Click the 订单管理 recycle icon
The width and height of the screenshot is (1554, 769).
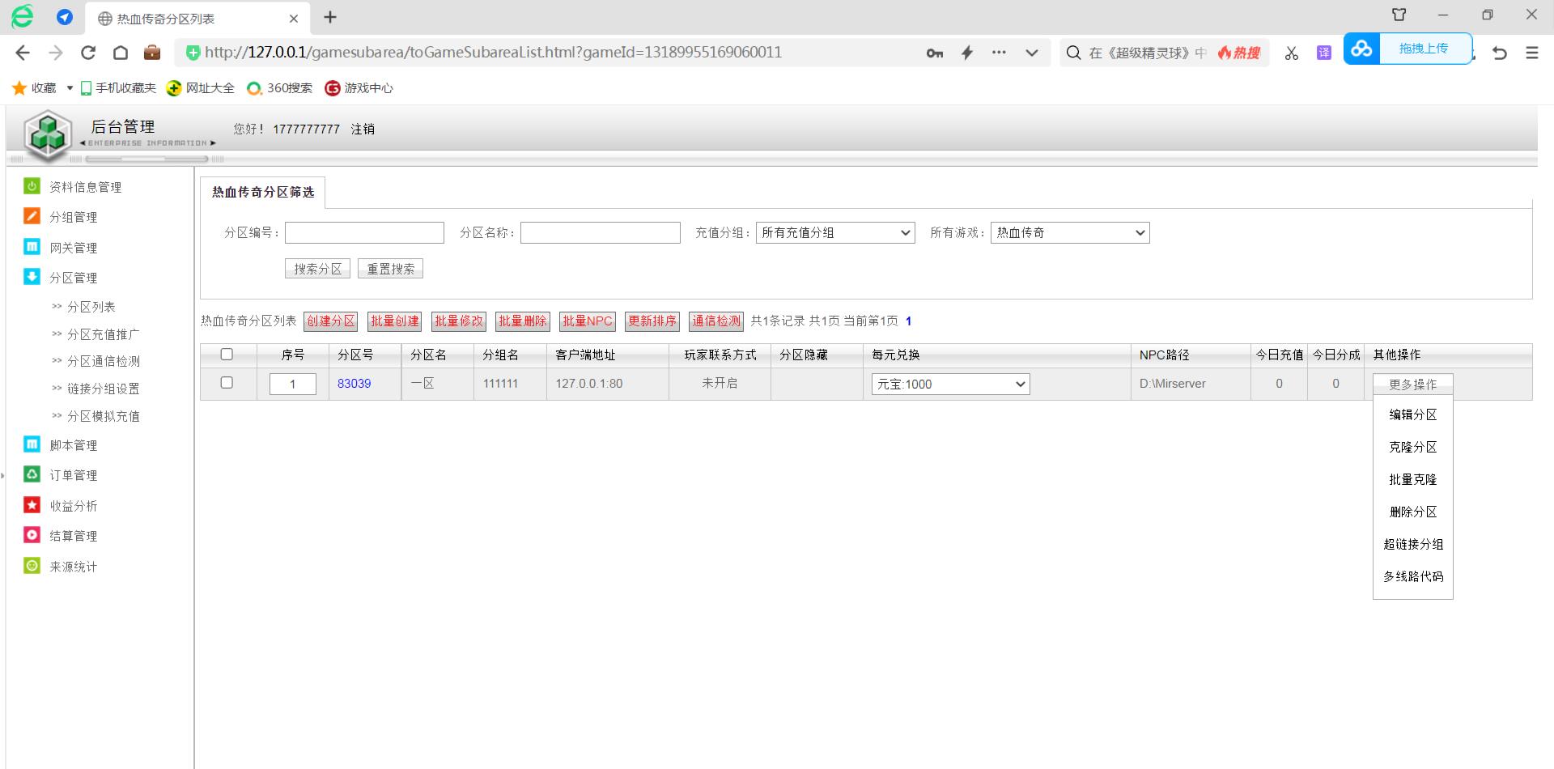click(x=32, y=474)
